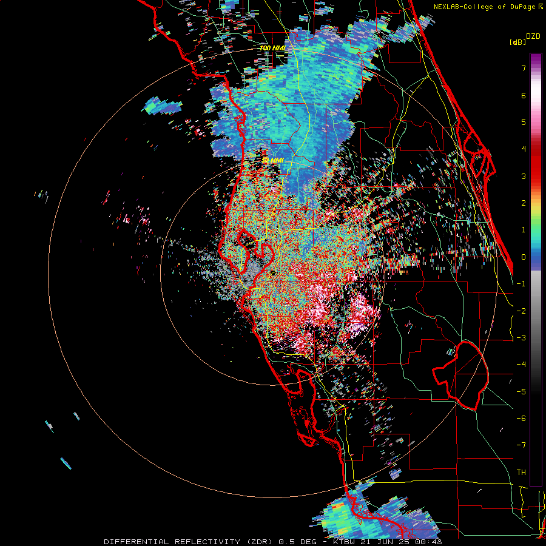Image resolution: width=546 pixels, height=546 pixels.
Task: Click the -5 value on the color scale
Action: (521, 391)
